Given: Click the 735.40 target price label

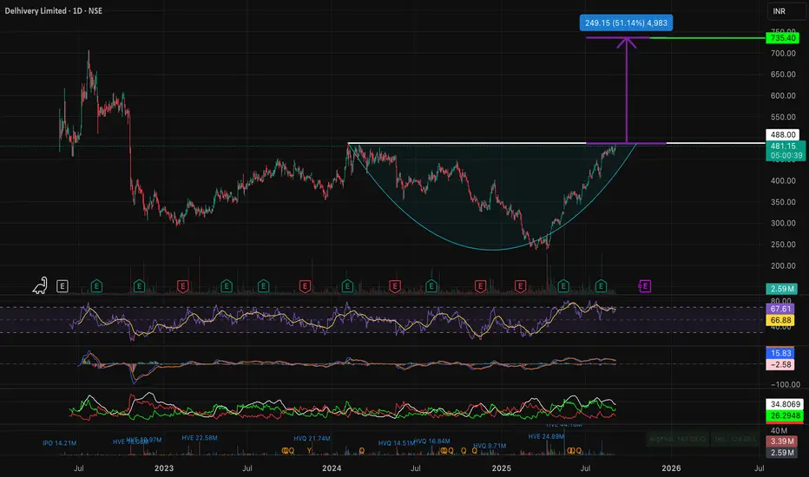Looking at the screenshot, I should coord(783,37).
